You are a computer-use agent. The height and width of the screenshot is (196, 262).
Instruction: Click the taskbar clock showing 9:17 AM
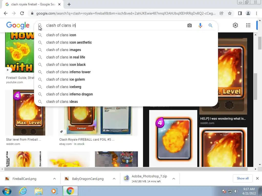point(249,191)
